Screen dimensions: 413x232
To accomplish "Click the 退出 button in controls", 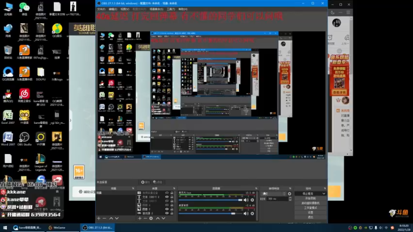I will pos(310,217).
